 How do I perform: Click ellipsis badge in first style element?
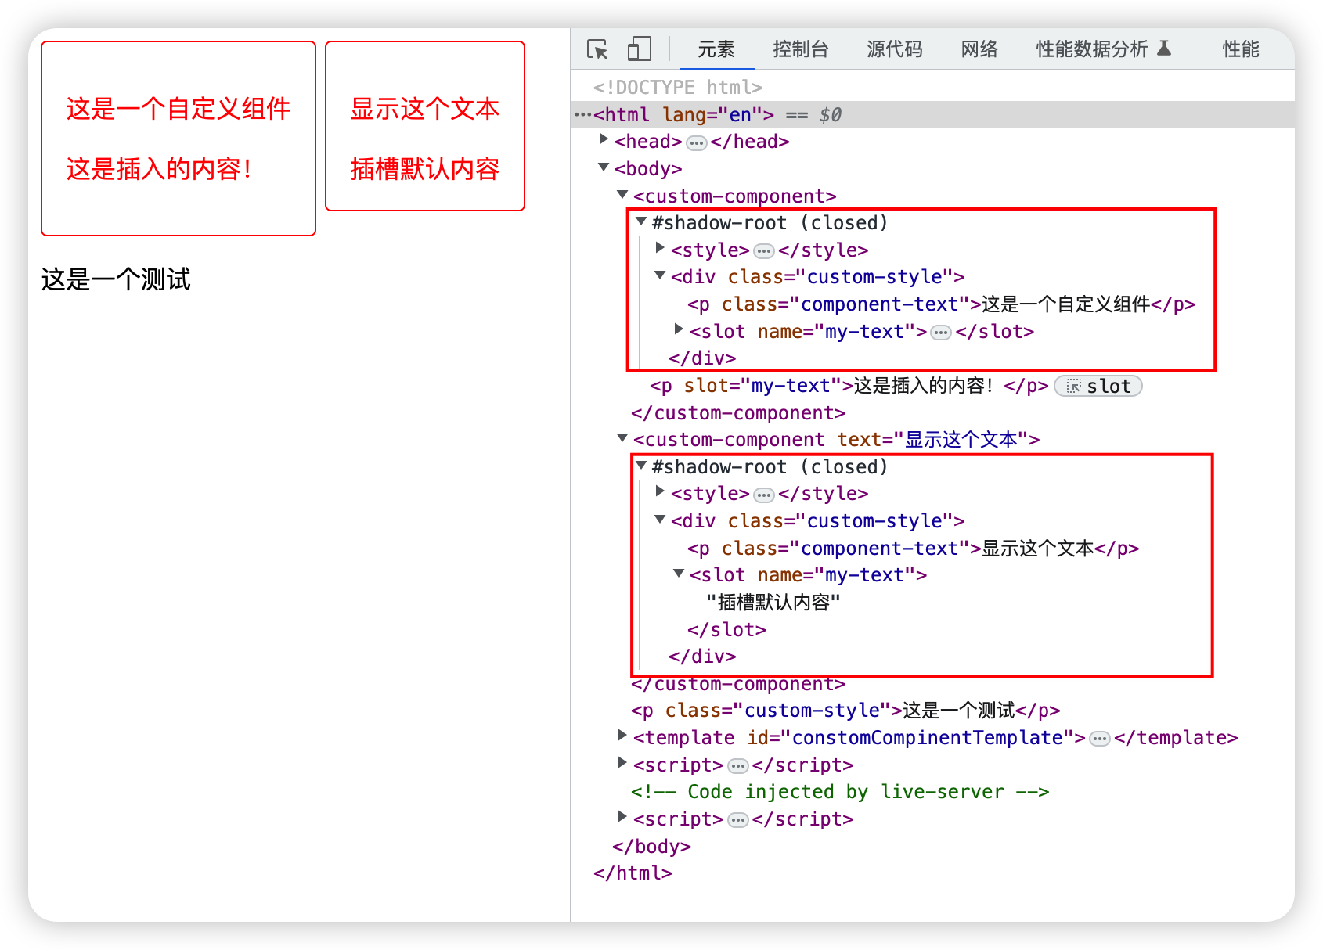point(764,252)
